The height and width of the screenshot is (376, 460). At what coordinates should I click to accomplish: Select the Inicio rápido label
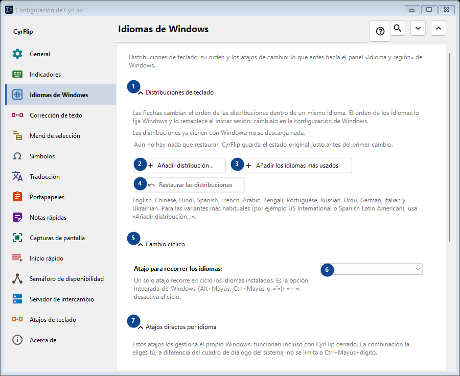[x=47, y=258]
